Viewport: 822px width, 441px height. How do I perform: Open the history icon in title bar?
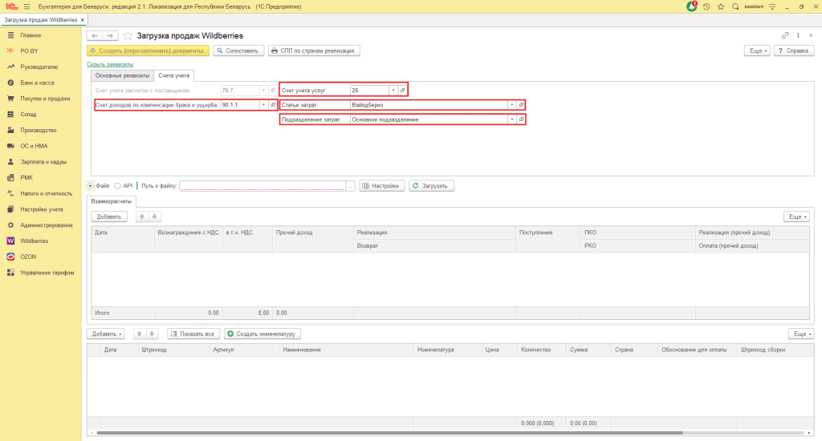click(x=706, y=6)
